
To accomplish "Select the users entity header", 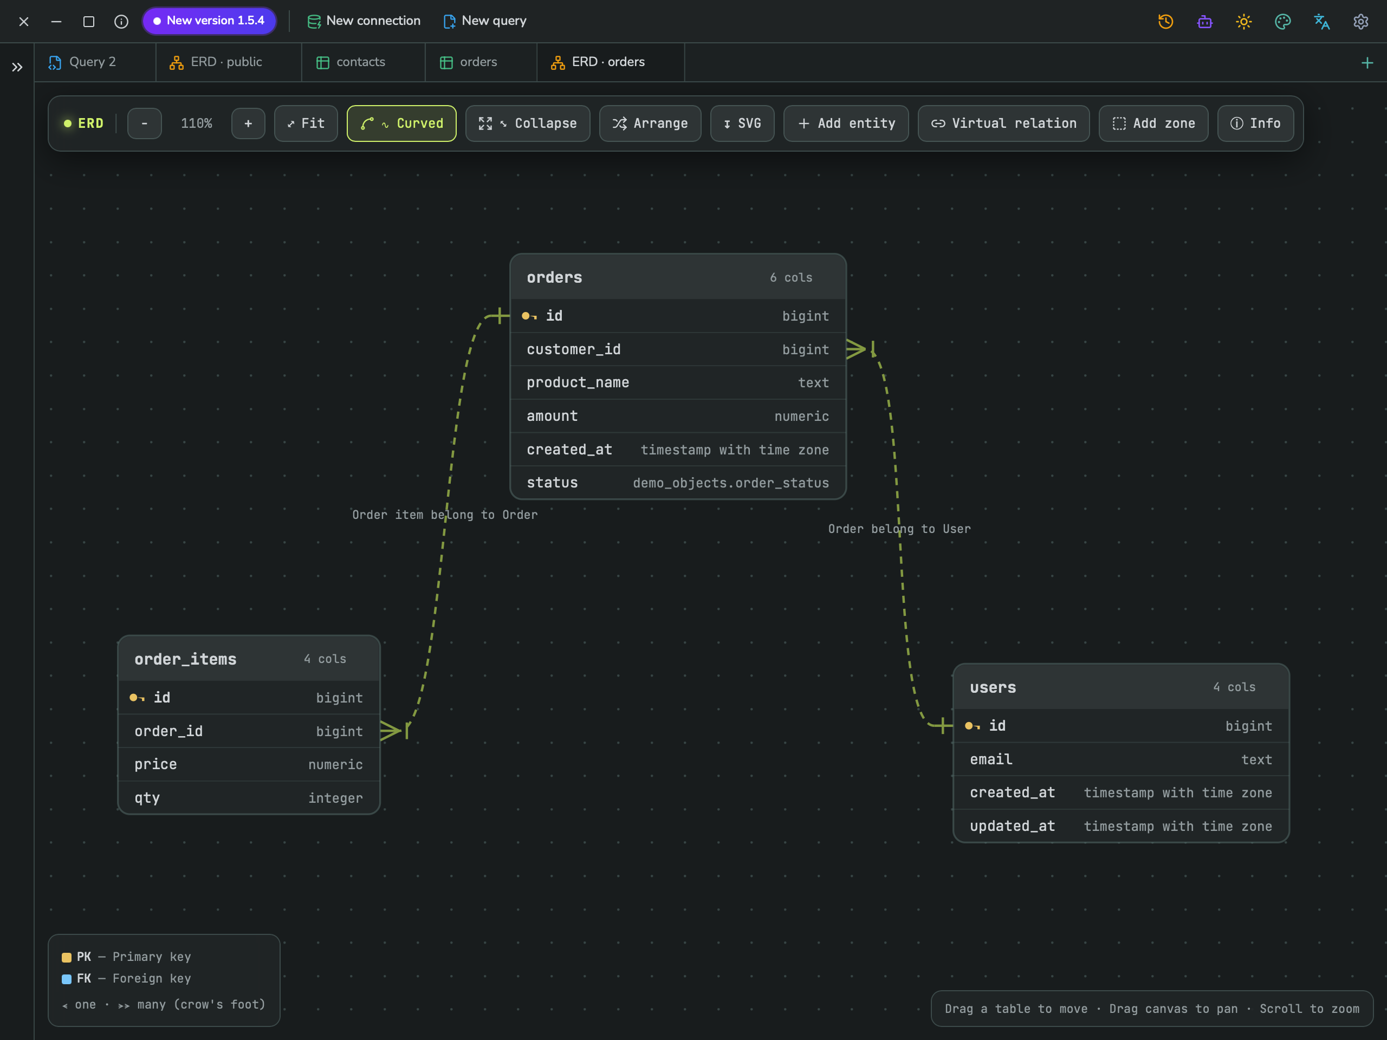I will (x=1121, y=687).
